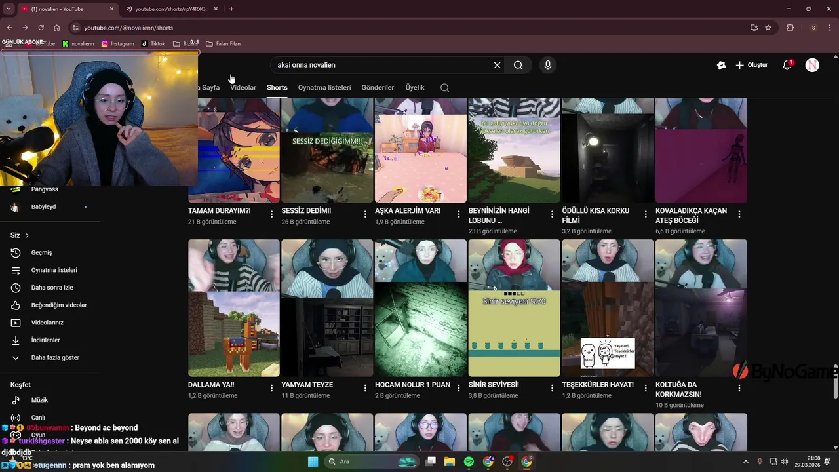Click the YouTube search magnifier button
839x472 pixels.
pyautogui.click(x=518, y=65)
